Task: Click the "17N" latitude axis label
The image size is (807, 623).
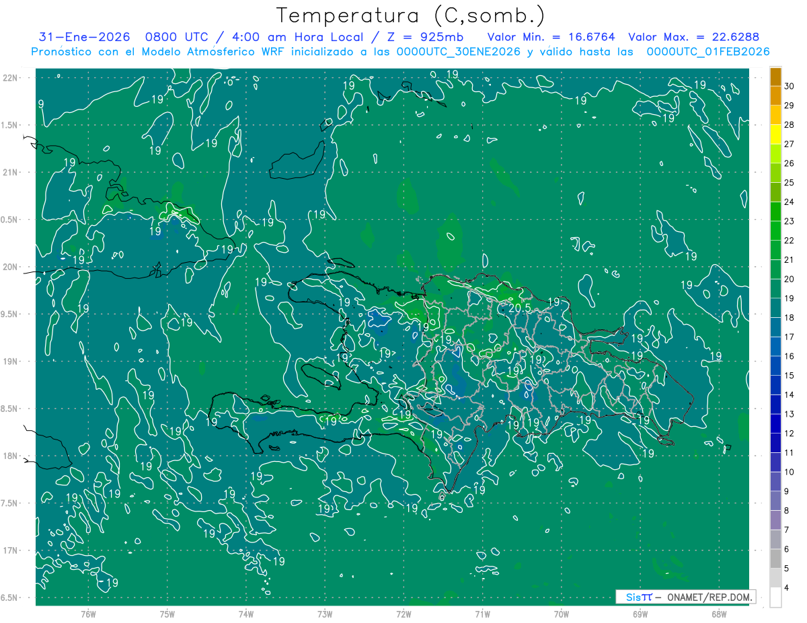Action: click(11, 550)
